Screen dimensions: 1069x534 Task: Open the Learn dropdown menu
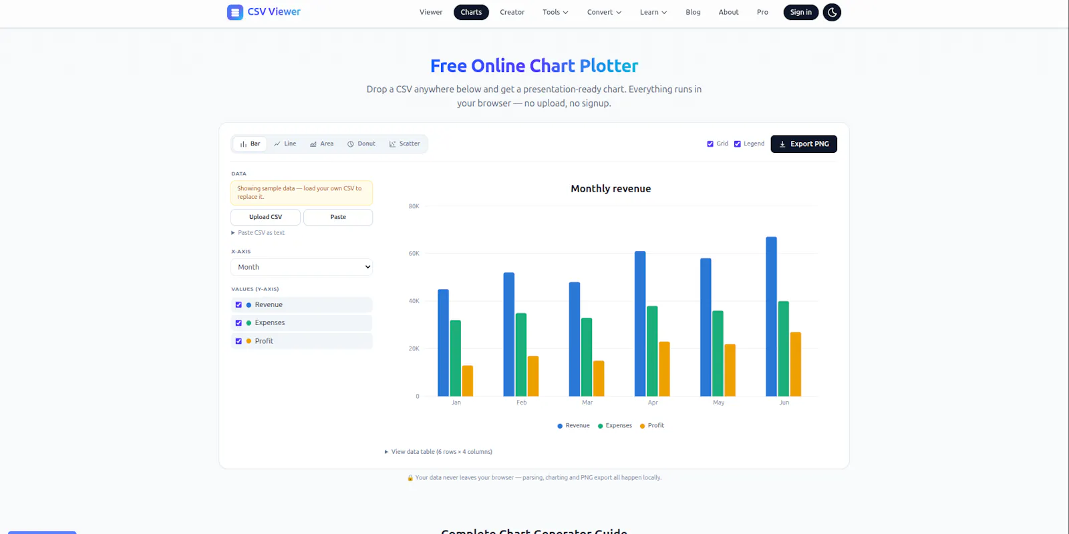click(653, 12)
